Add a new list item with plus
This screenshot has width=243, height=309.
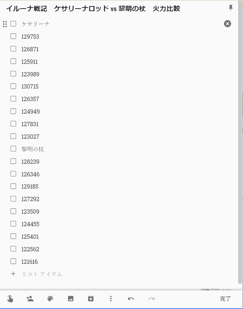pos(13,274)
